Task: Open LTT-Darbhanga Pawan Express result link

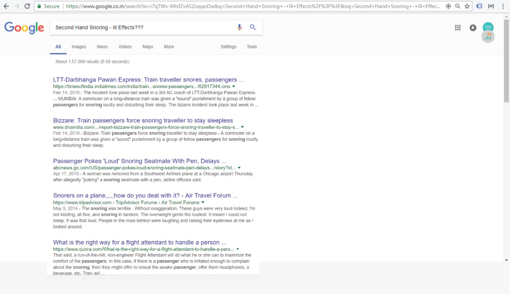Action: point(149,80)
